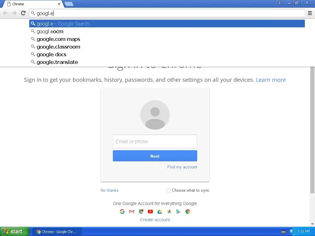315x236 pixels.
Task: Open the Learn more link
Action: pyautogui.click(x=271, y=80)
